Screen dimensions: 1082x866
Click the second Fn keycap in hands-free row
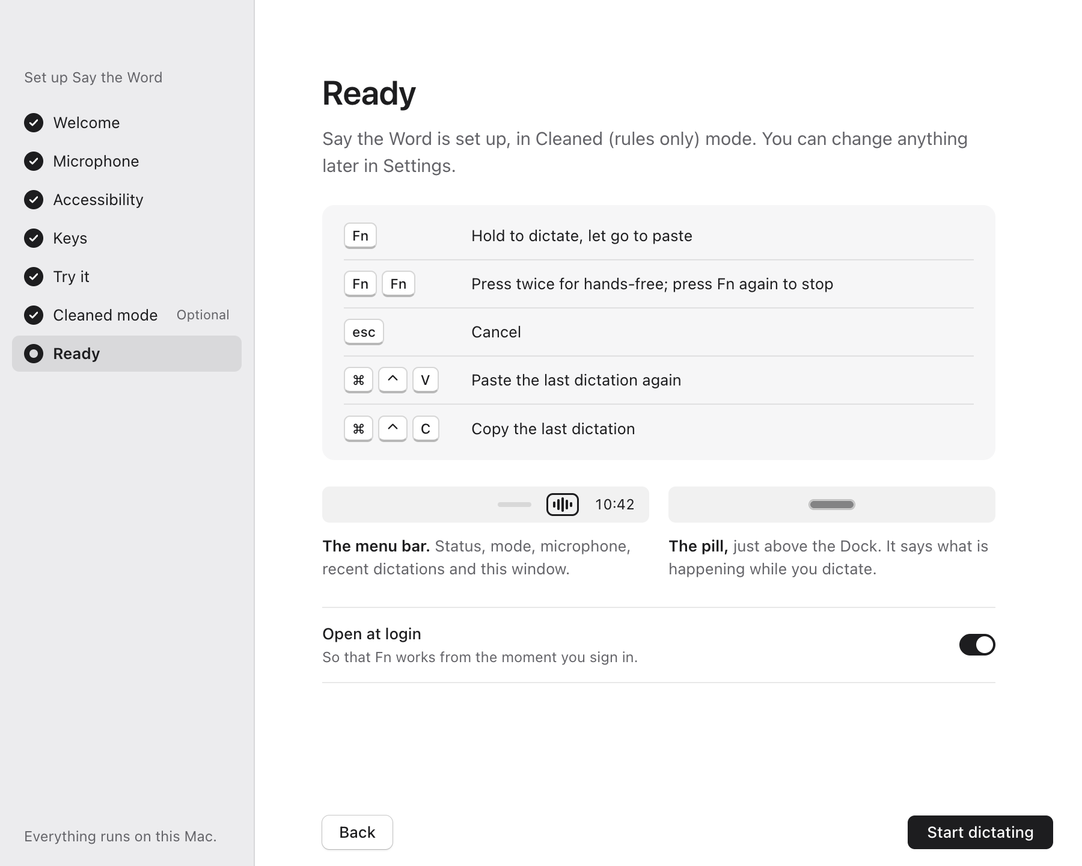pos(399,284)
